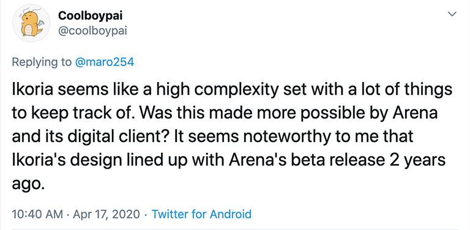The width and height of the screenshot is (470, 230).
Task: Expand the tweet options chevron
Action: 452,14
